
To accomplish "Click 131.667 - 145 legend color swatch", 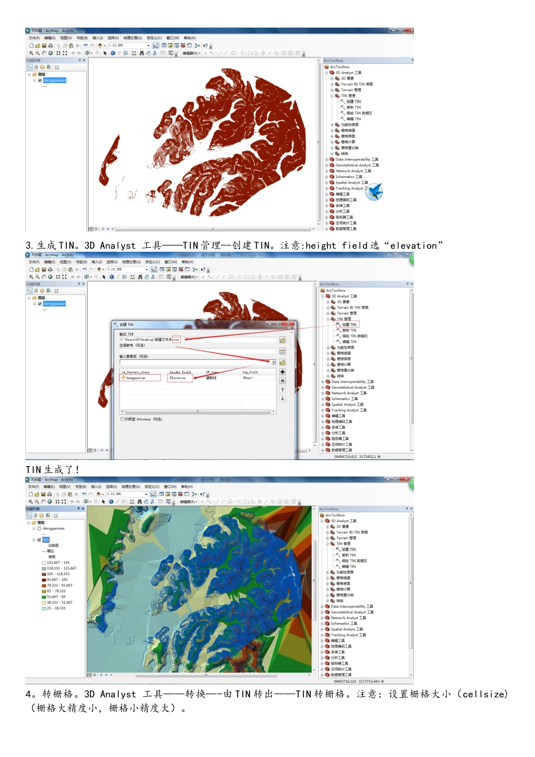I will (44, 563).
